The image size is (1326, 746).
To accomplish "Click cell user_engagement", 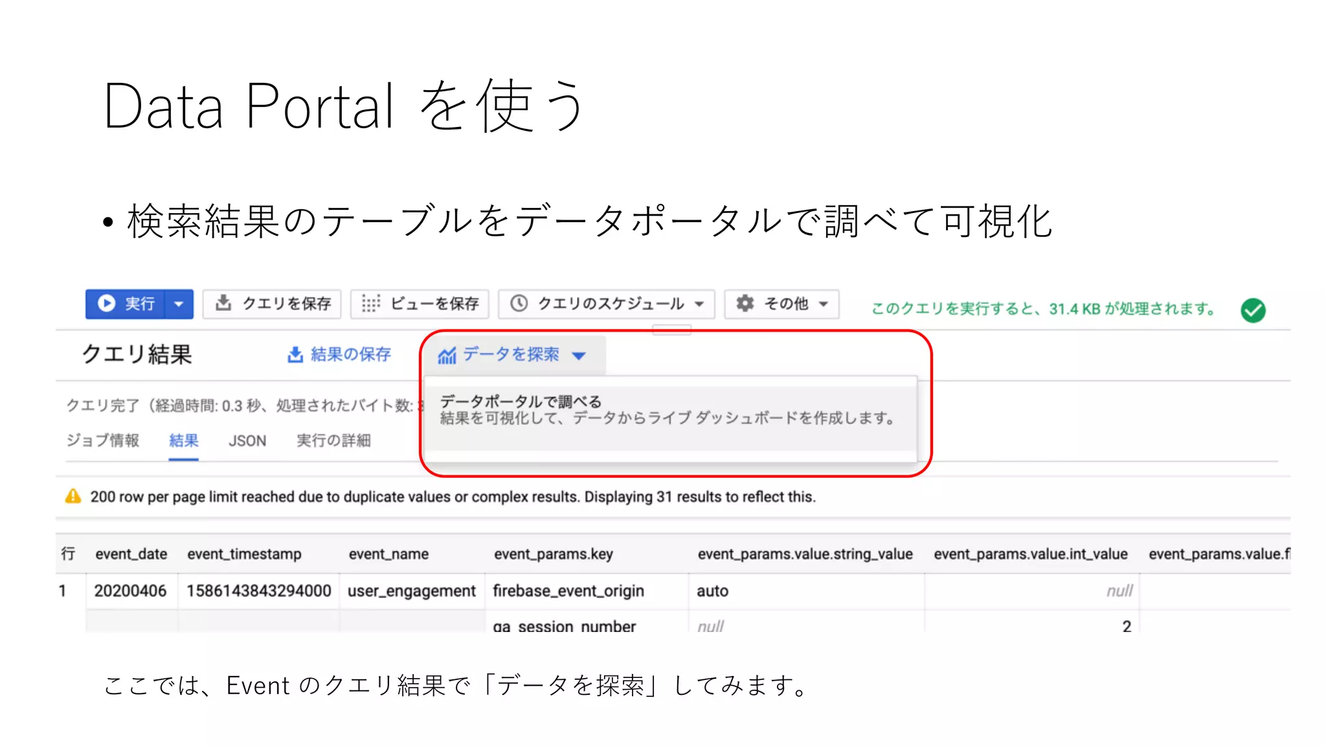I will (x=412, y=591).
